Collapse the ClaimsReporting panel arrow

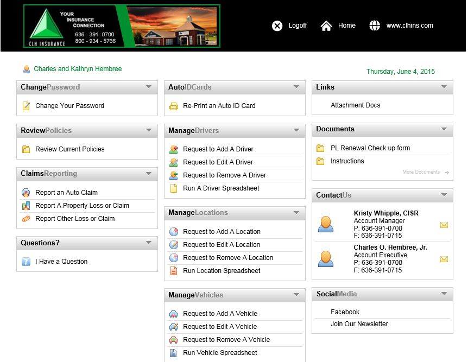click(x=149, y=173)
